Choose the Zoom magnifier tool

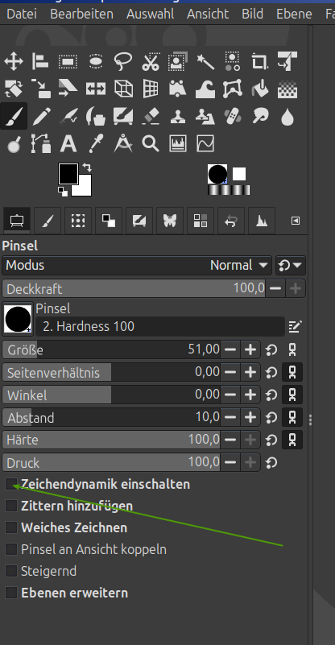[x=151, y=144]
